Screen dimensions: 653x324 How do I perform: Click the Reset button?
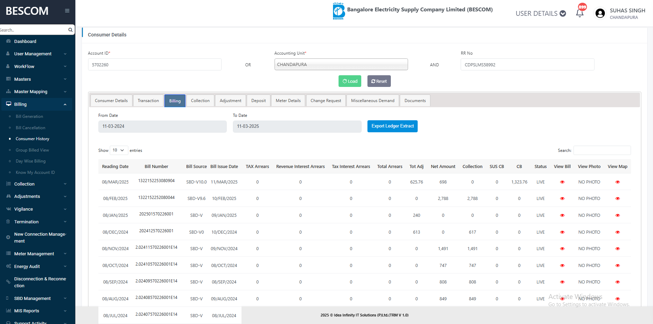(x=379, y=81)
